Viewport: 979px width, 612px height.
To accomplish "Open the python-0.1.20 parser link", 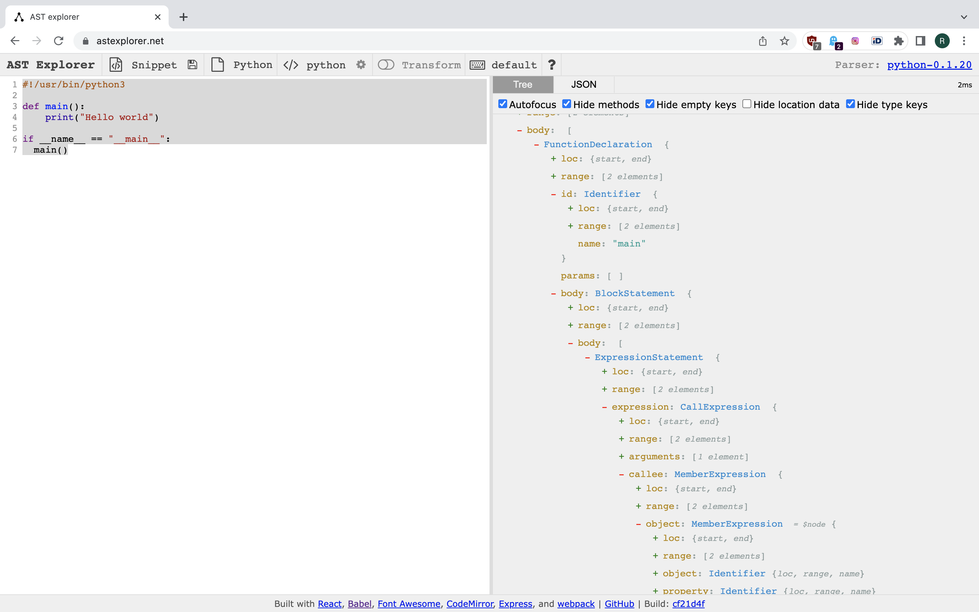I will pyautogui.click(x=929, y=65).
